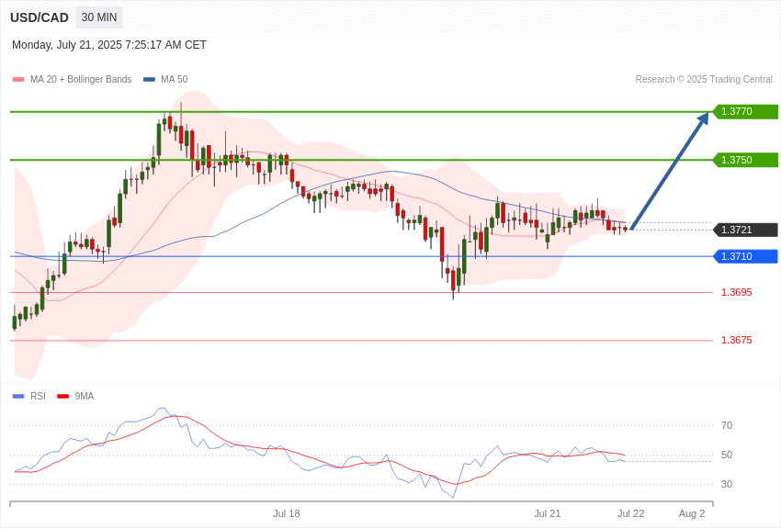
Task: Click the RSI blue legend swatch
Action: [x=18, y=397]
